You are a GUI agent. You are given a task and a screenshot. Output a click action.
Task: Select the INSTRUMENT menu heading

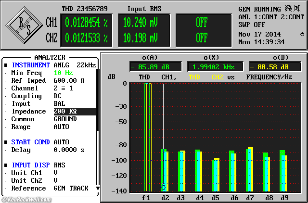coord(31,65)
